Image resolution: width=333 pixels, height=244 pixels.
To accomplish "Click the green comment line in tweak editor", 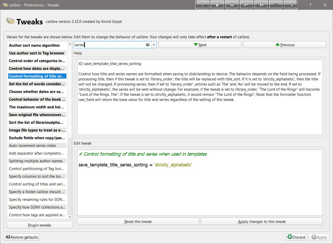I will click(x=143, y=154).
